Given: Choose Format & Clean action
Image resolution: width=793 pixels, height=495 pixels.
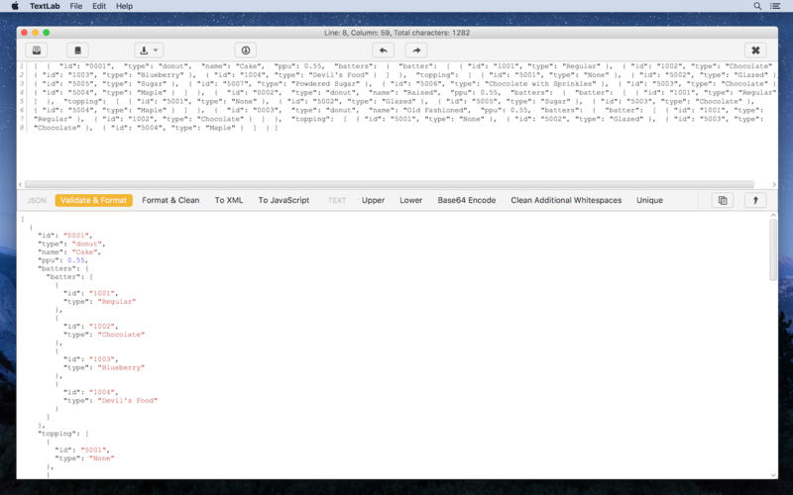Looking at the screenshot, I should point(170,200).
